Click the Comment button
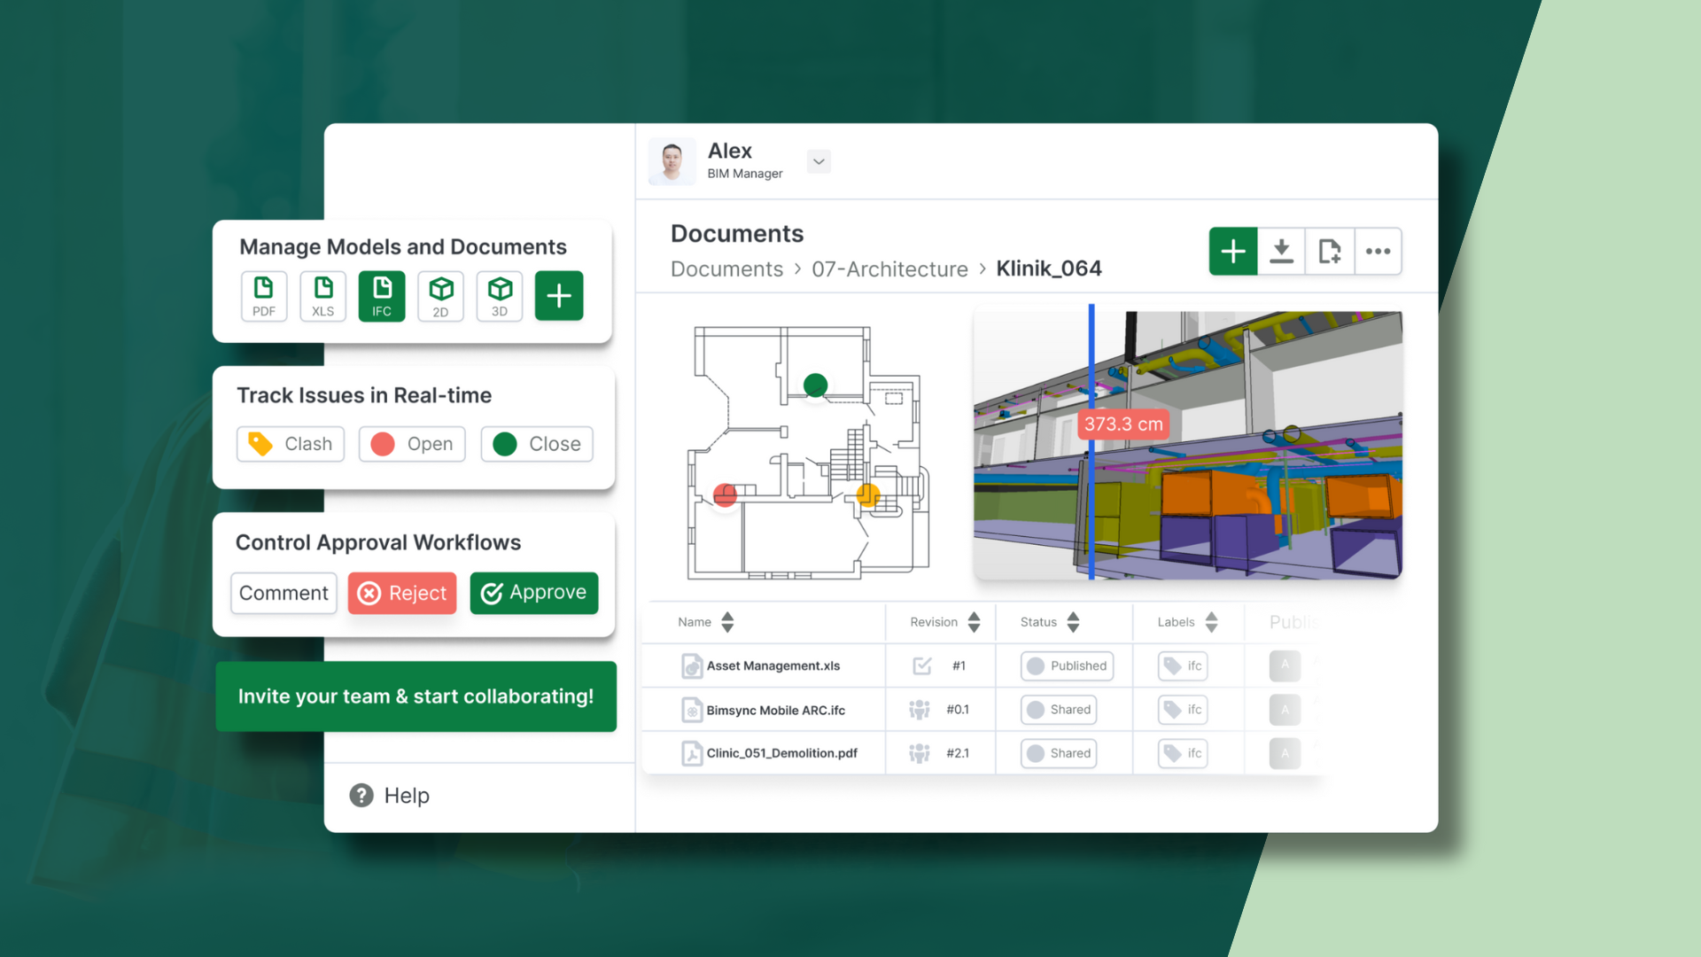The image size is (1701, 957). click(283, 593)
